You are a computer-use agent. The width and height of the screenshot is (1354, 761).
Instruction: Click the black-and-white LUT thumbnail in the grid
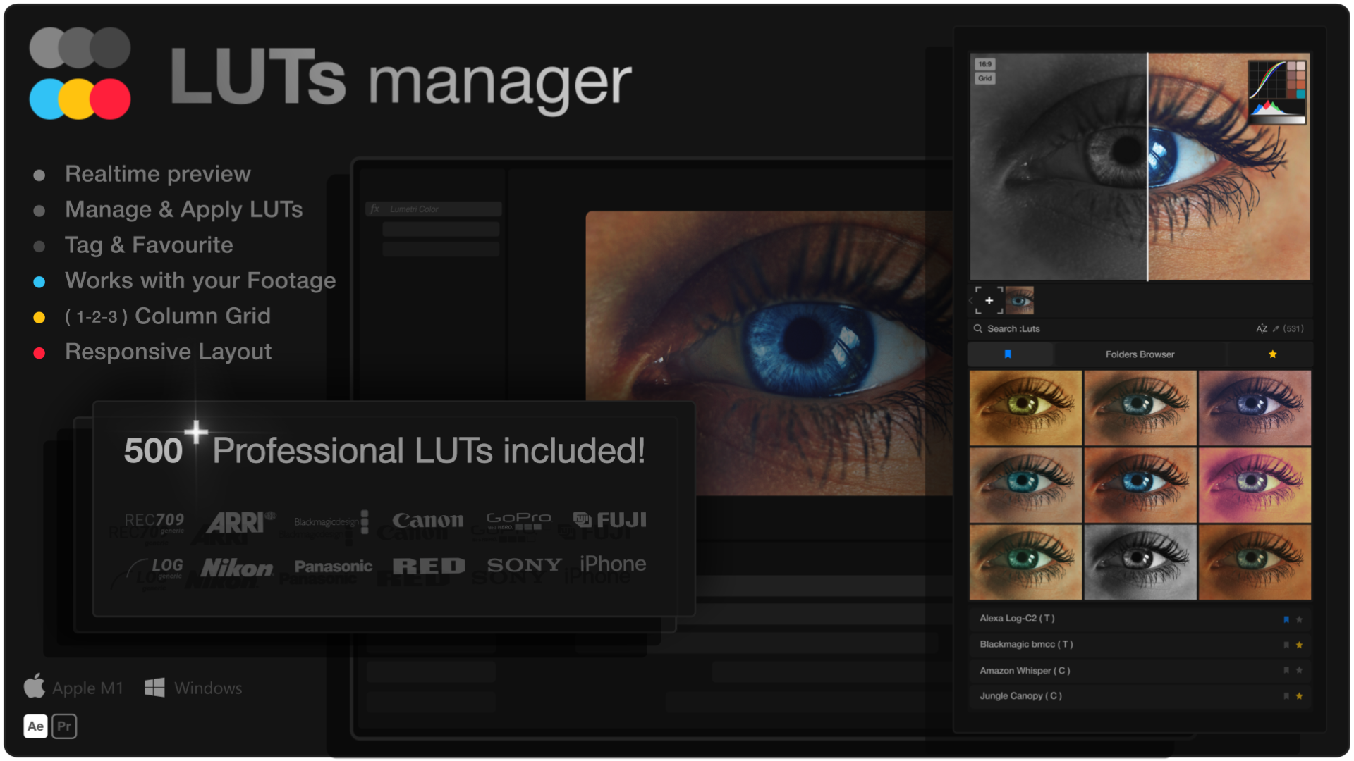1140,562
